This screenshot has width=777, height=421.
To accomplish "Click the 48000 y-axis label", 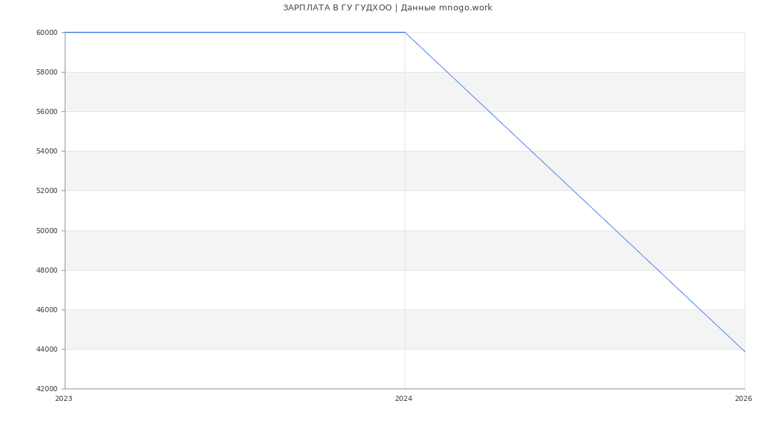I will tap(47, 270).
